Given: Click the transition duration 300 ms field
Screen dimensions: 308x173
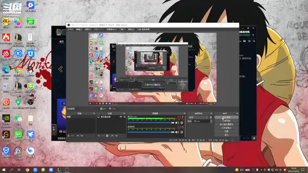Looking at the screenshot, I should (201, 121).
